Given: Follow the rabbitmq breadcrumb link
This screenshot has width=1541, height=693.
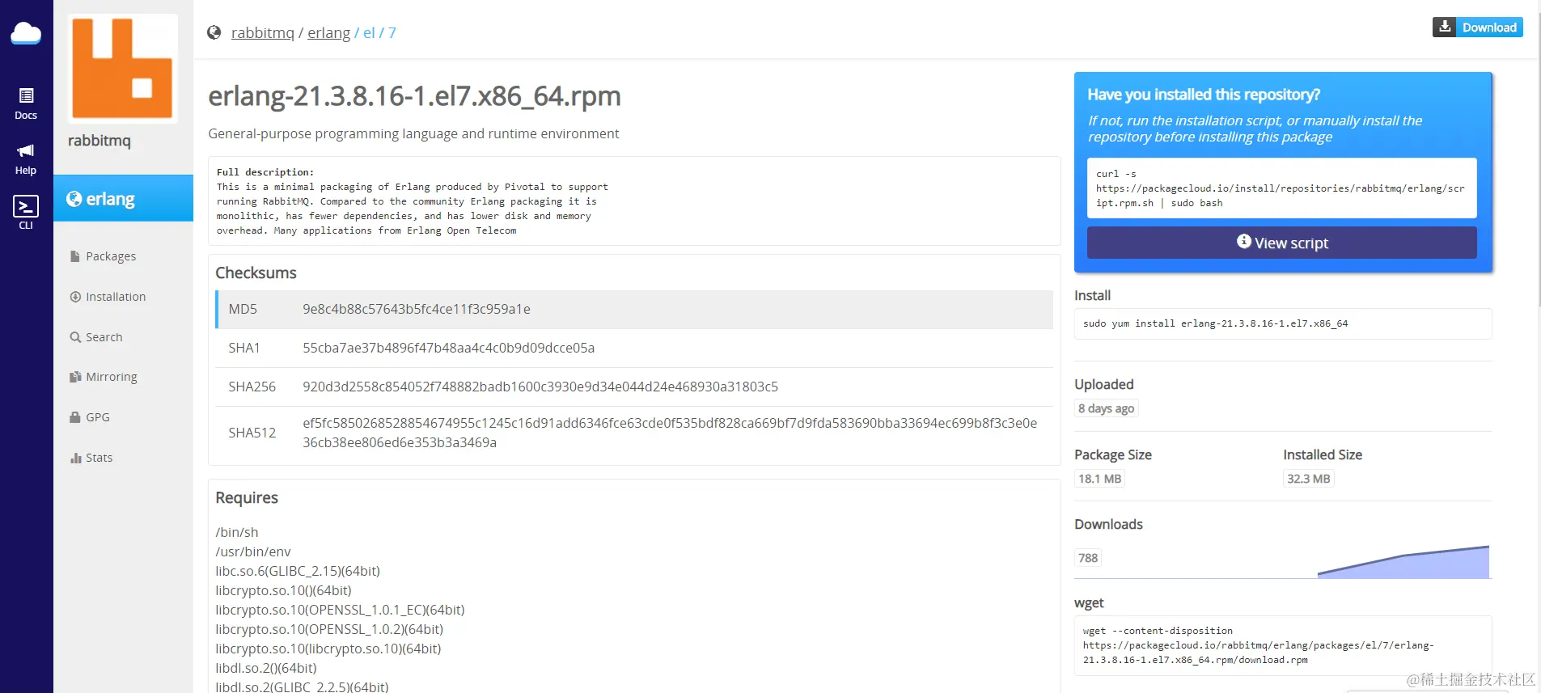Looking at the screenshot, I should pyautogui.click(x=263, y=32).
